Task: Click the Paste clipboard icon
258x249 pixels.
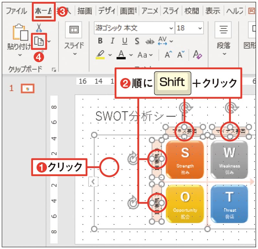Action: click(20, 32)
